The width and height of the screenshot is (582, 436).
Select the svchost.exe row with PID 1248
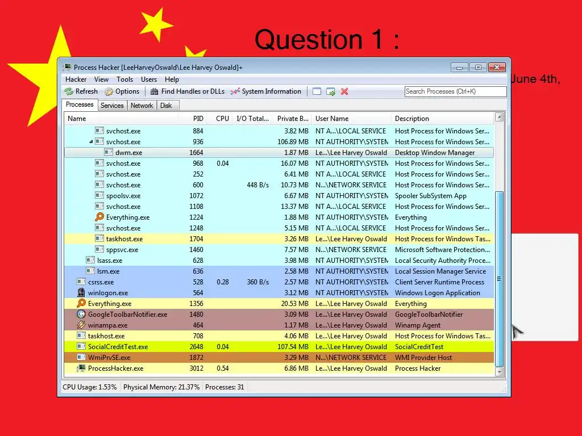[x=279, y=228]
